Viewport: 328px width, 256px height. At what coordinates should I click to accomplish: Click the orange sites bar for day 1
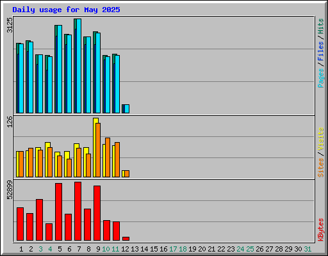tap(21, 164)
